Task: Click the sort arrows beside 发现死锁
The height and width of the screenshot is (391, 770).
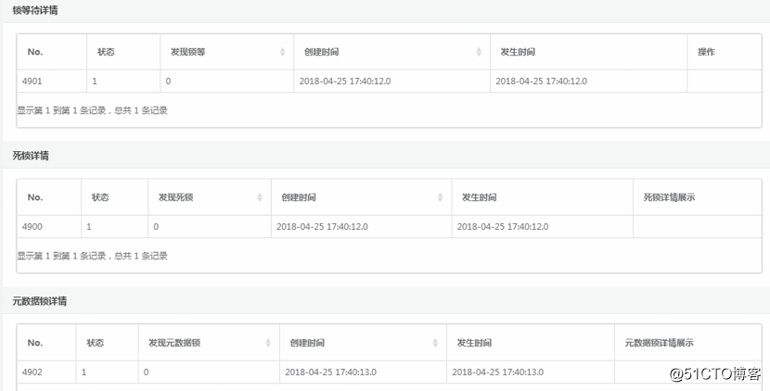Action: (x=260, y=197)
